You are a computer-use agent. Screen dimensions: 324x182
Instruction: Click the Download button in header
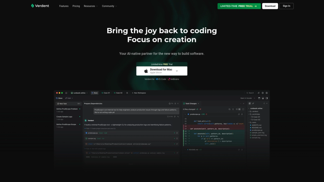270,6
